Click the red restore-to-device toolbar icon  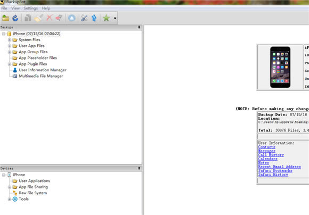(59, 18)
